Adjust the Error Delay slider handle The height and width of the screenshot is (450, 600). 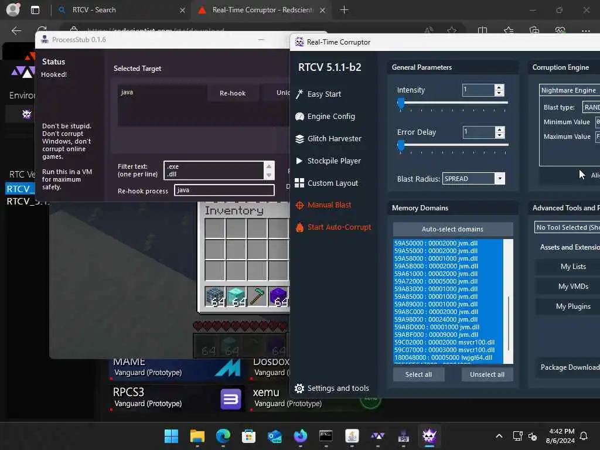click(x=401, y=145)
